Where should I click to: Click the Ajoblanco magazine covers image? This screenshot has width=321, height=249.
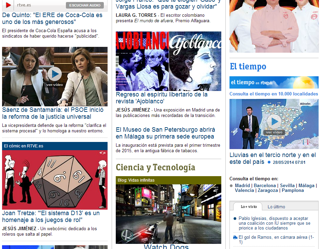click(x=168, y=61)
